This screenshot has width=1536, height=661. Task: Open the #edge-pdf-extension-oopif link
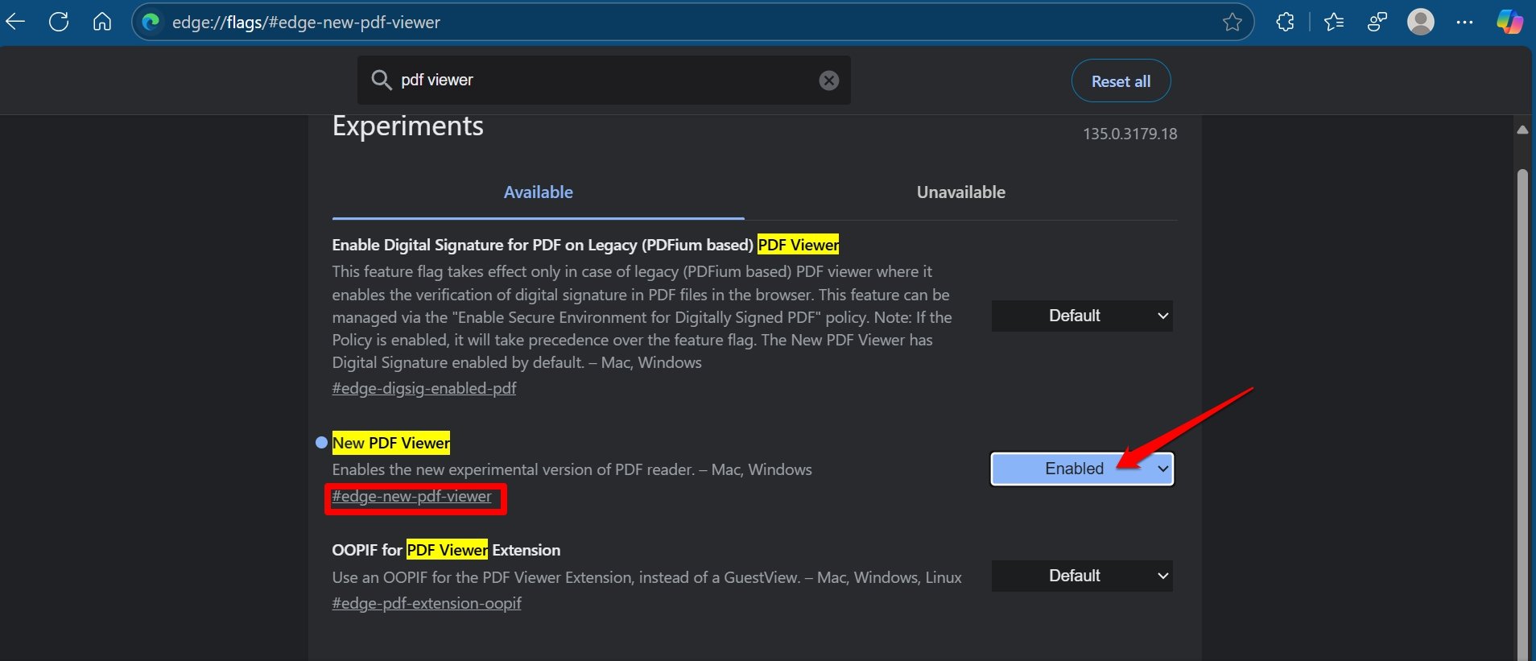(x=427, y=603)
